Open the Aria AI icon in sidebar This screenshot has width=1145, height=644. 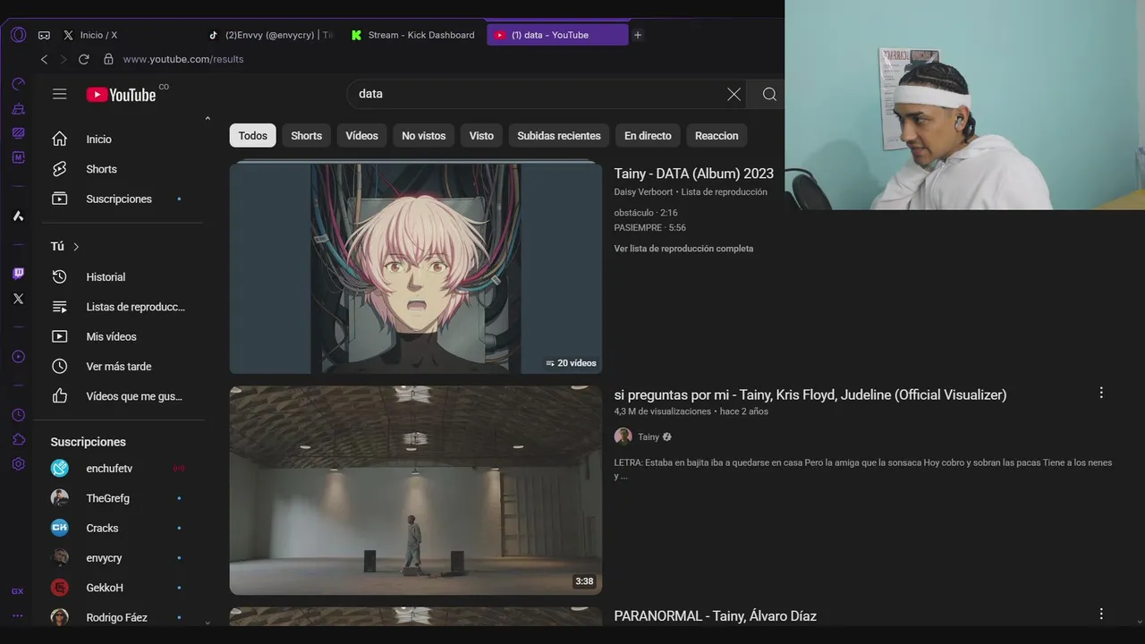click(x=18, y=216)
